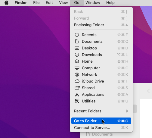Select Utilities label in Go menu
152x138 pixels.
point(89,101)
